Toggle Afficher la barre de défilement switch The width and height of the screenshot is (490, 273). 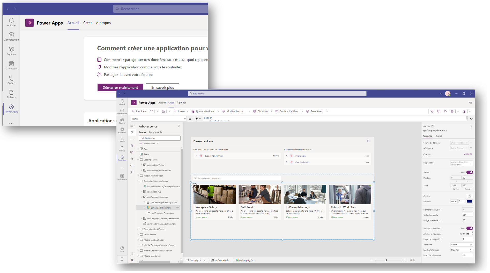click(x=470, y=228)
